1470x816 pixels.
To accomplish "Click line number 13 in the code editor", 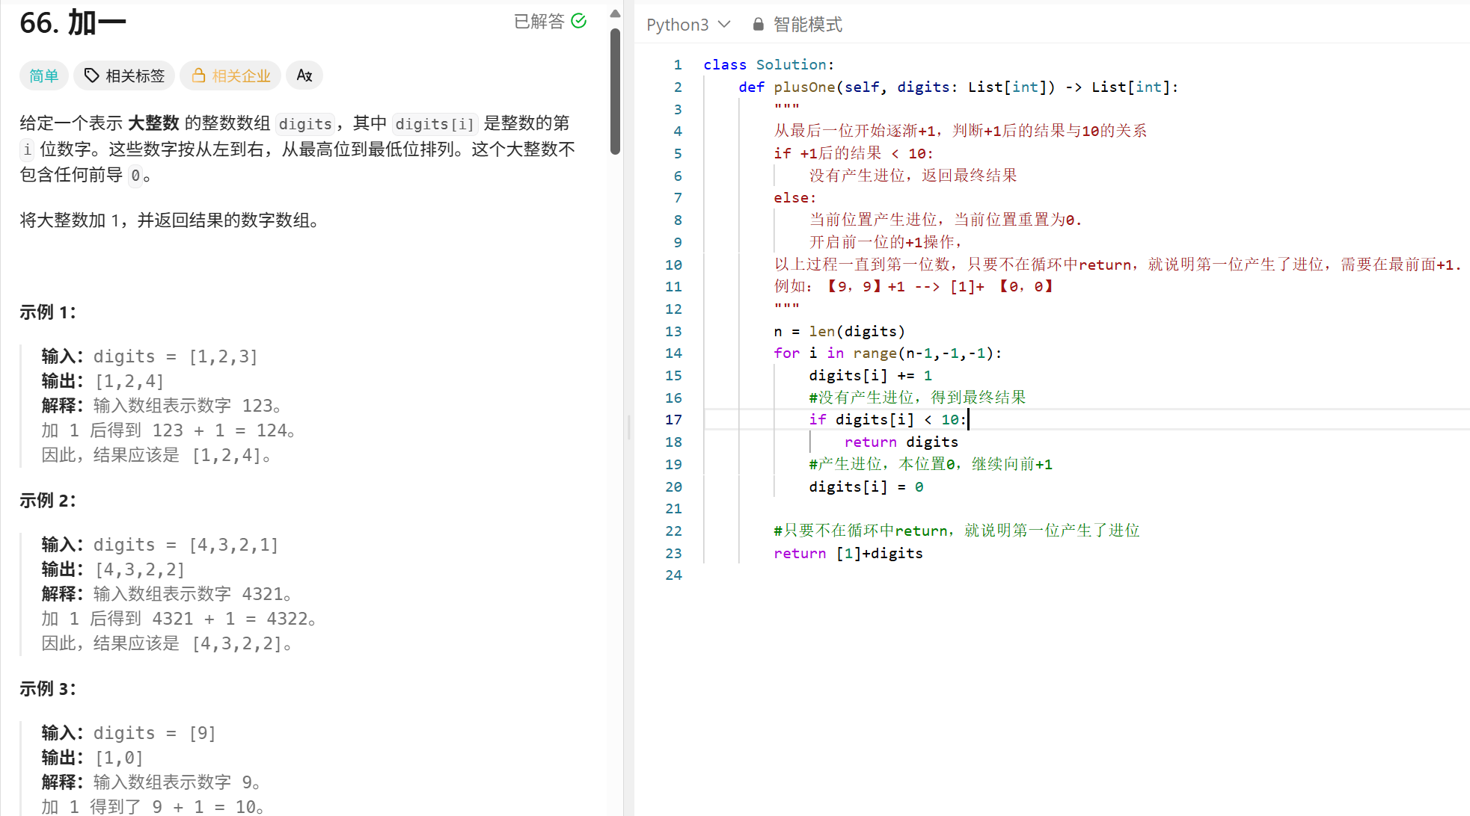I will click(x=673, y=331).
